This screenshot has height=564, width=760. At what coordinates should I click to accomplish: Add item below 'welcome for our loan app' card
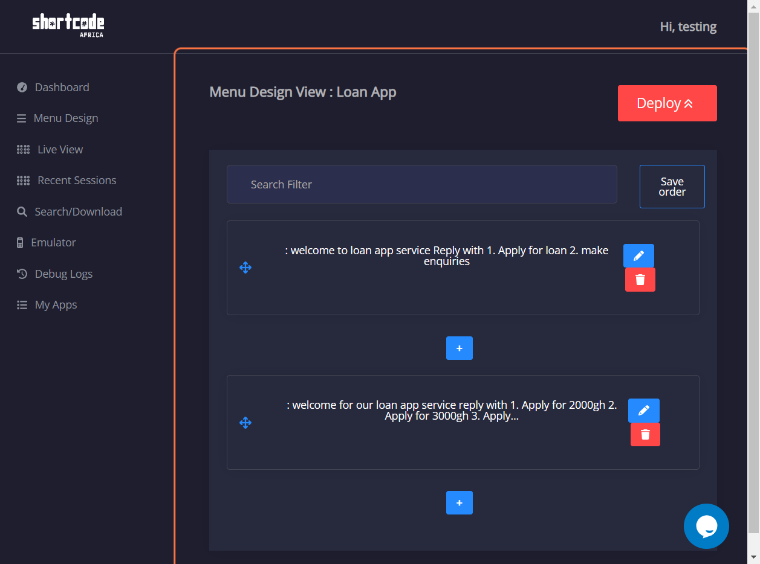click(x=460, y=503)
